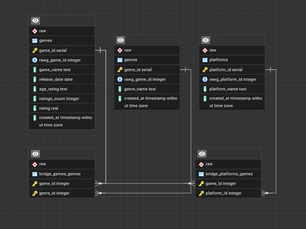Select the red diamond raw icon in games

coord(35,31)
